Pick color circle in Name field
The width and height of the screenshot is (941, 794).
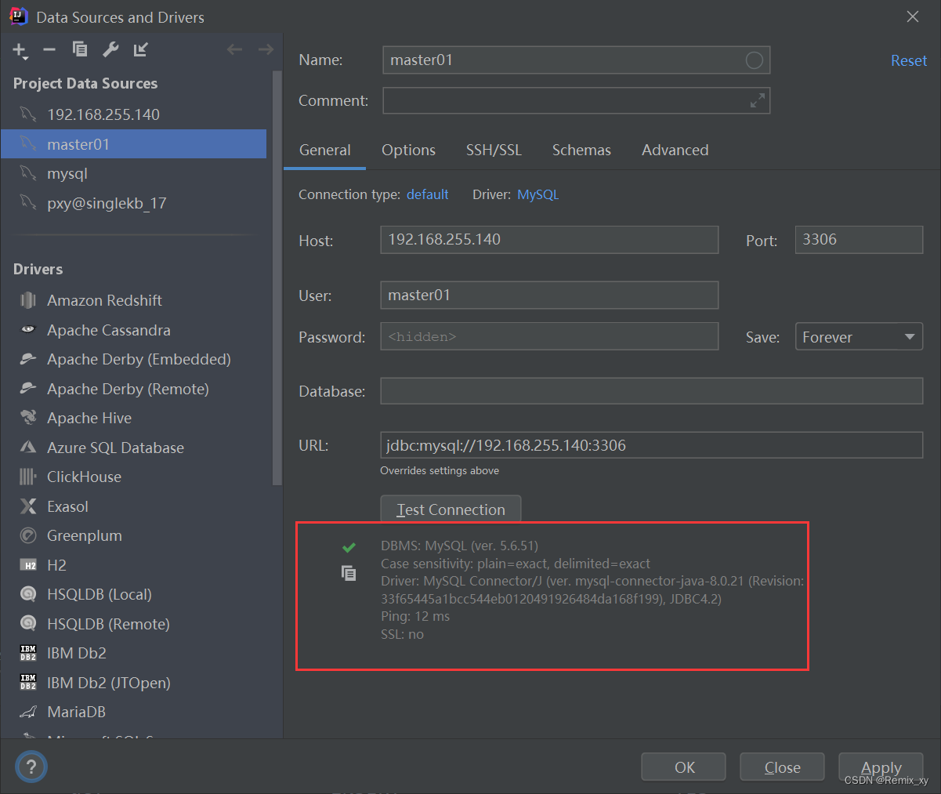(x=754, y=60)
